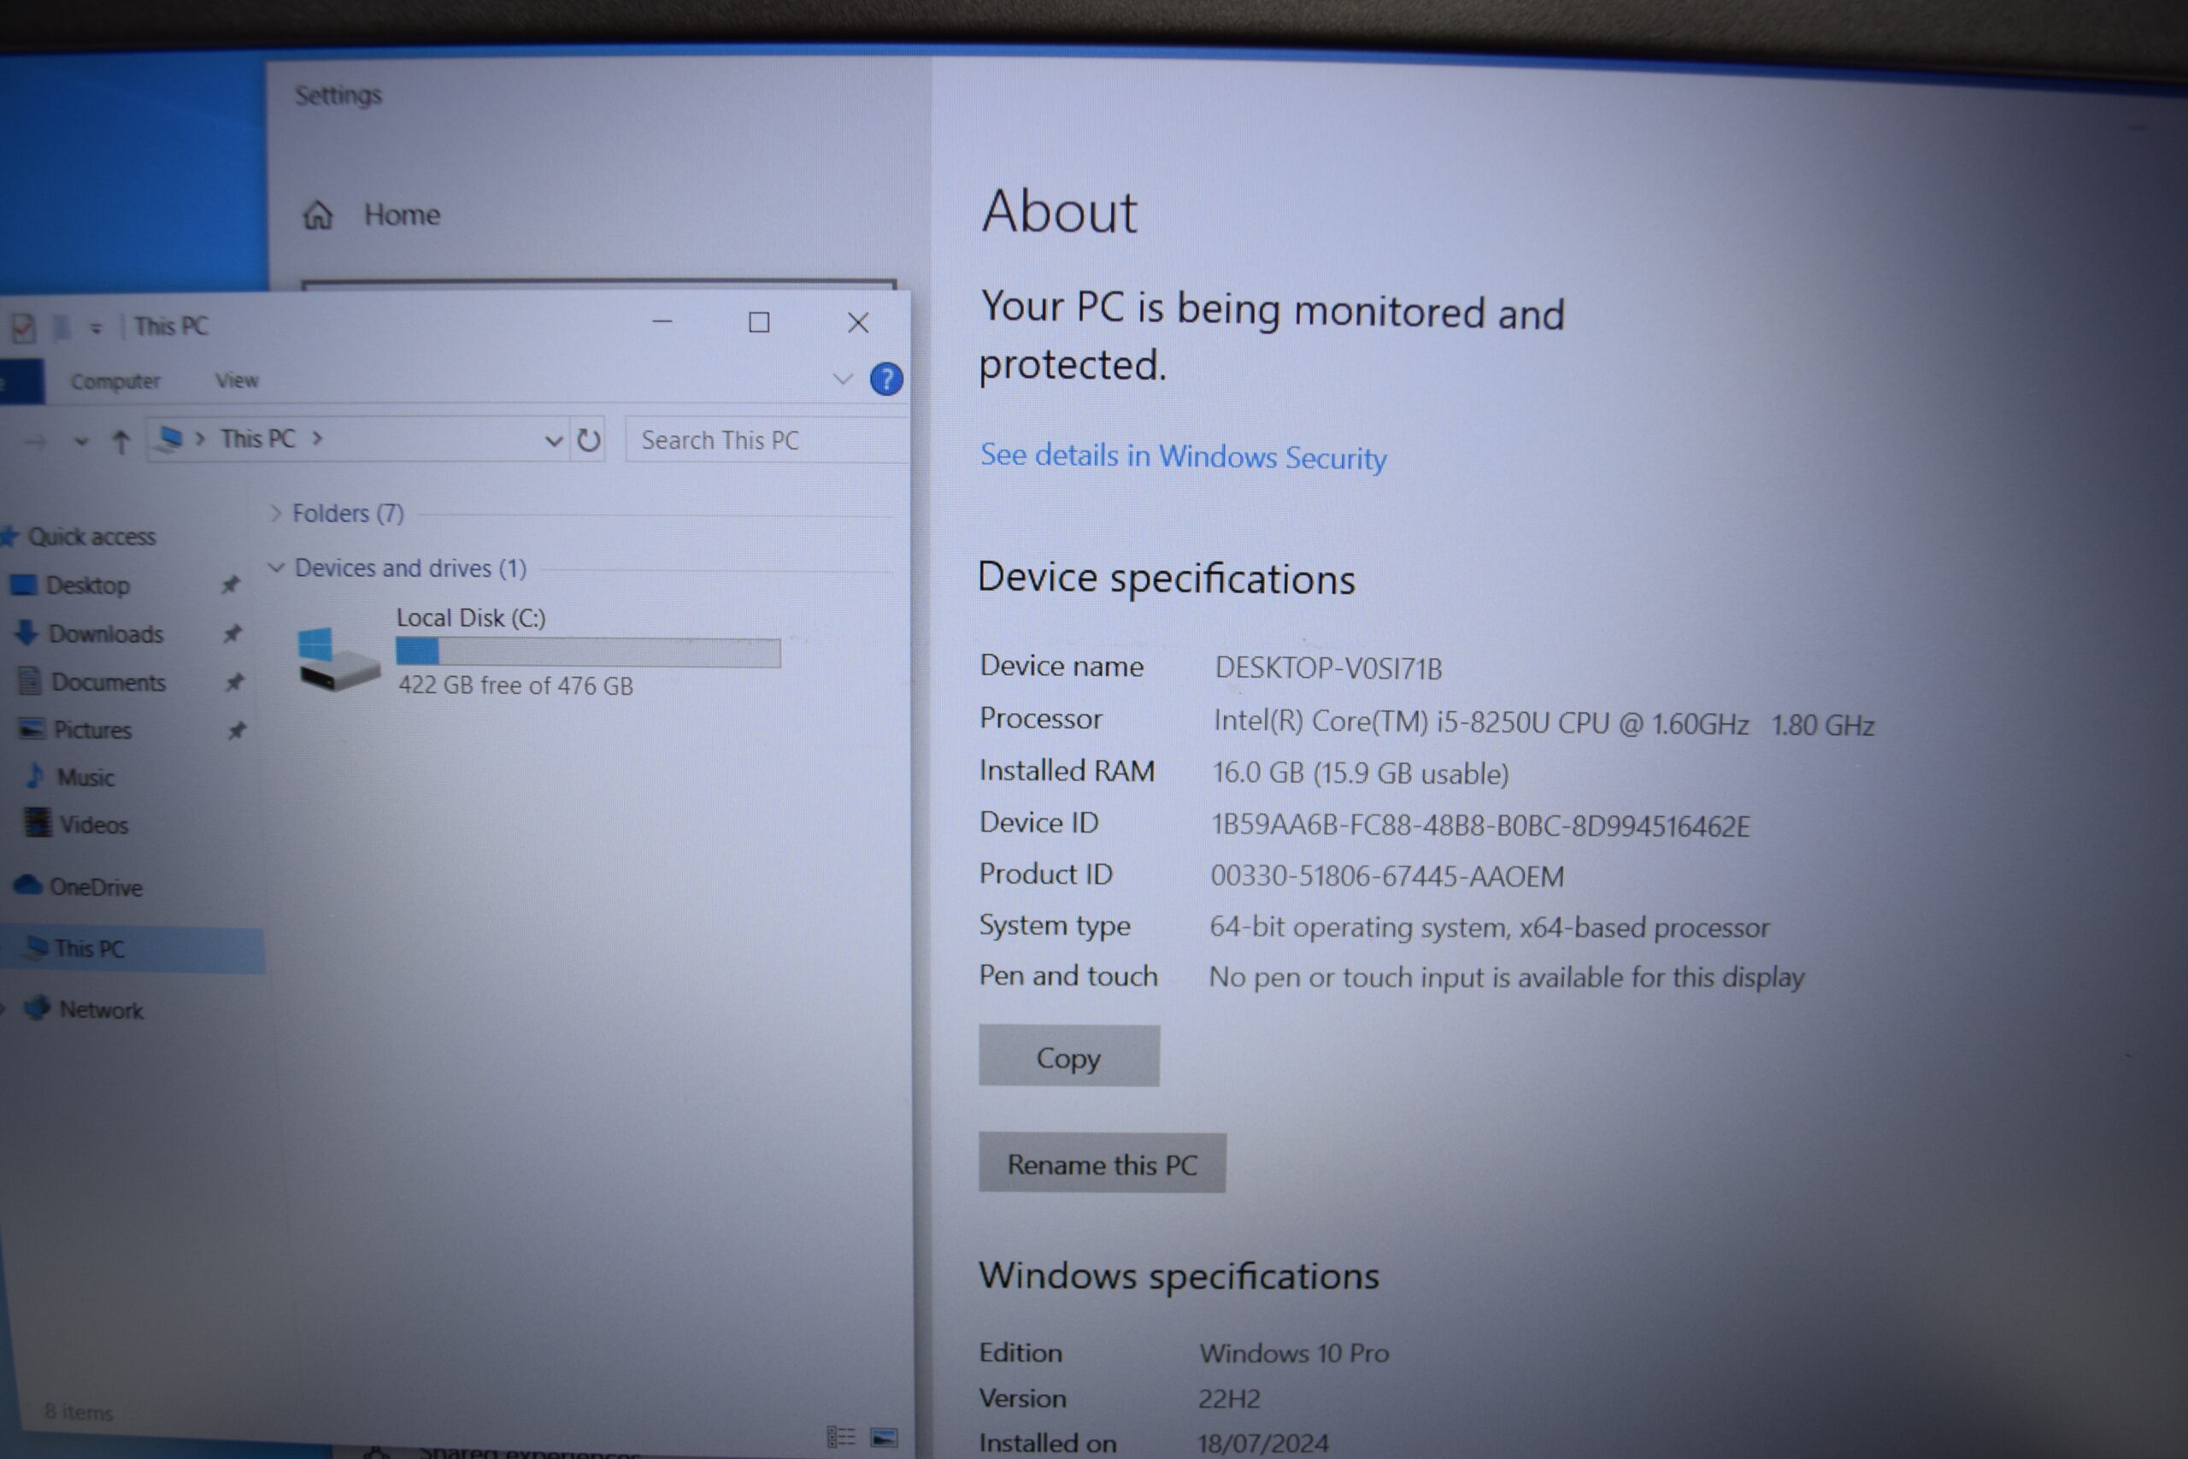The image size is (2188, 1459).
Task: Switch to details view icon in status bar
Action: pos(841,1438)
